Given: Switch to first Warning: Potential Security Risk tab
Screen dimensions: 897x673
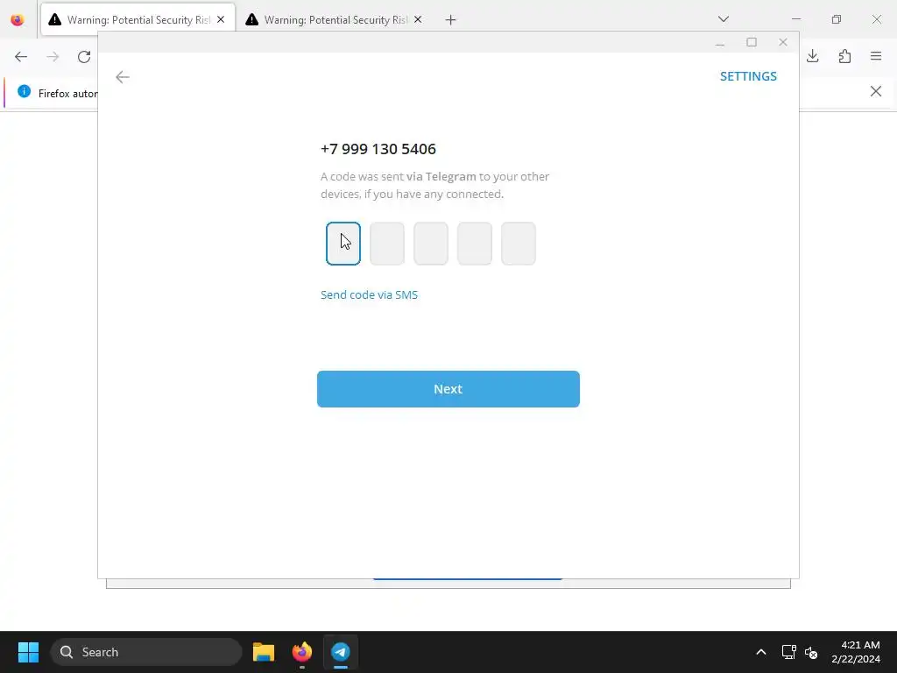Looking at the screenshot, I should [x=138, y=20].
